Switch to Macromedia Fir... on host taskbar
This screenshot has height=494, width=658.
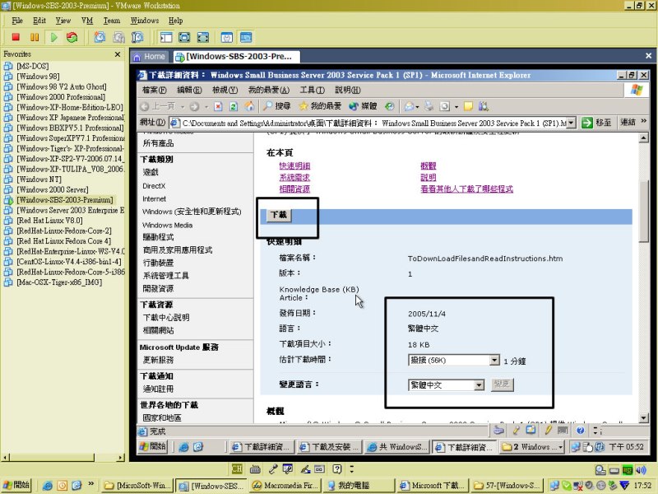285,485
